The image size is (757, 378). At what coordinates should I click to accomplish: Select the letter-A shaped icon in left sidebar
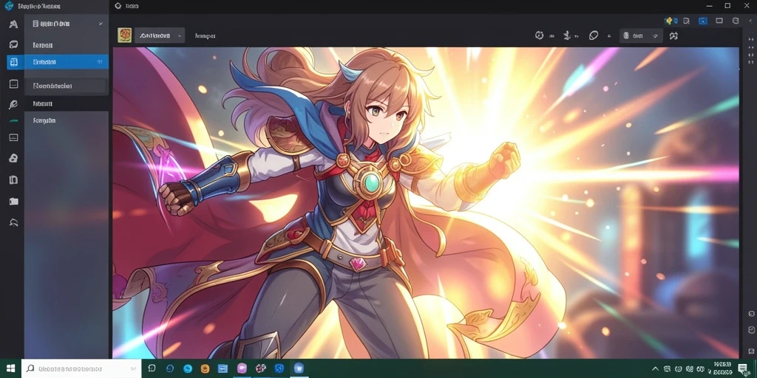click(13, 24)
